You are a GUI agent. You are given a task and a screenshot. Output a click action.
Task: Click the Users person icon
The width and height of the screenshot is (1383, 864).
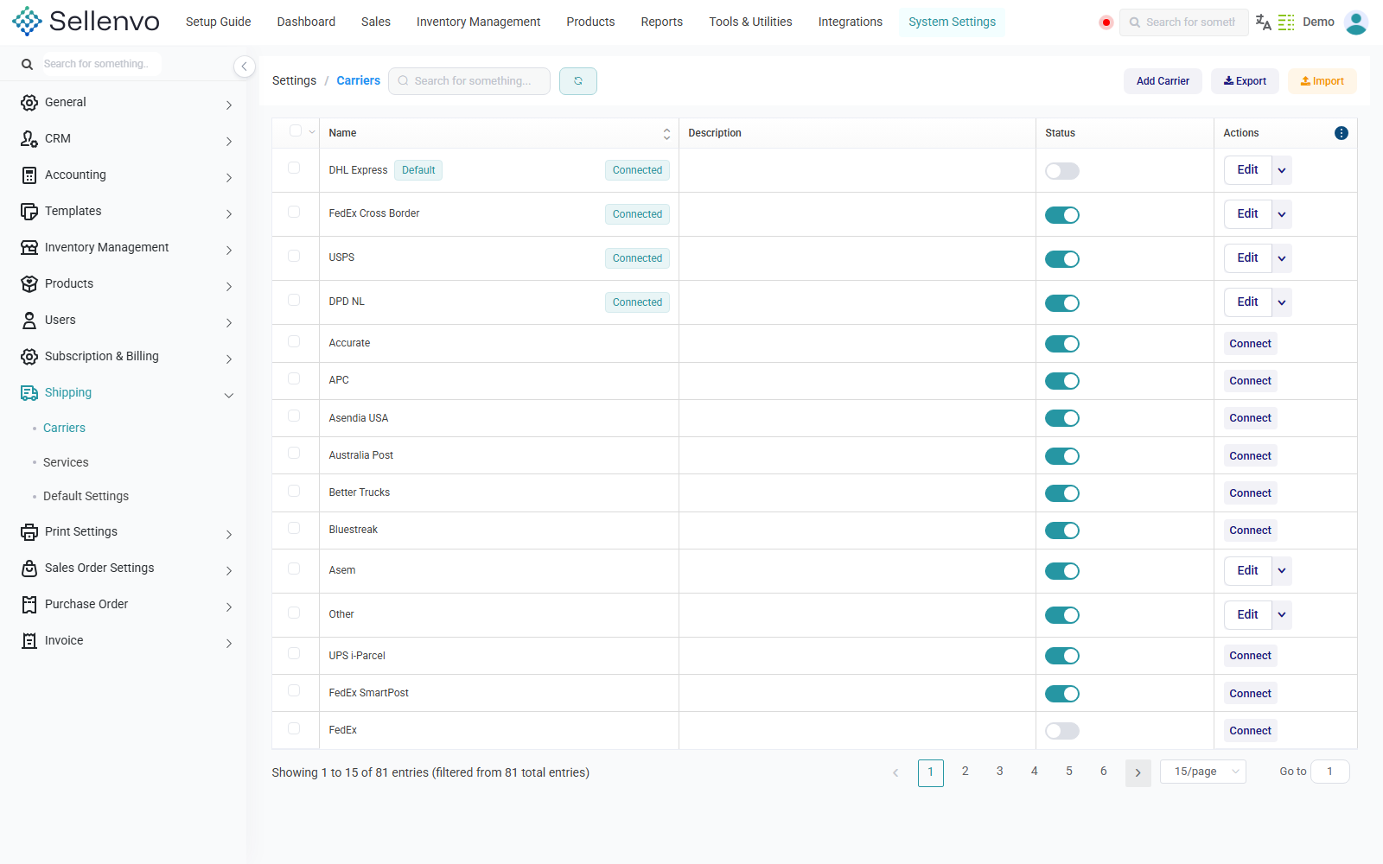coord(29,321)
